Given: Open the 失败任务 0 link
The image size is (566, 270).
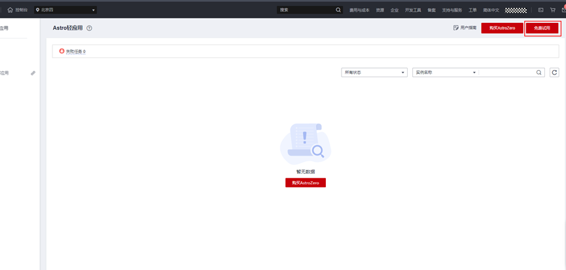Looking at the screenshot, I should point(75,52).
